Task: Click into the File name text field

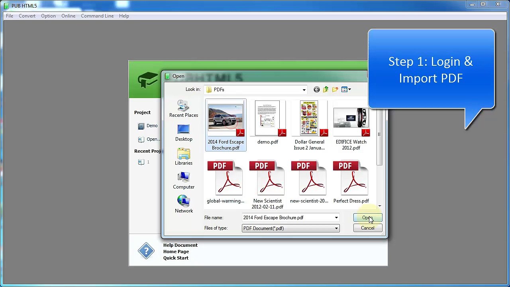Action: pos(287,218)
